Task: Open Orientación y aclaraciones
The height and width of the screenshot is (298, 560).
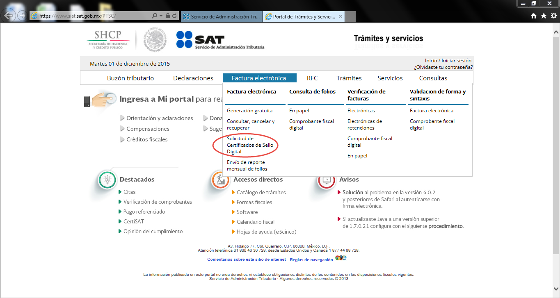Action: pyautogui.click(x=160, y=118)
